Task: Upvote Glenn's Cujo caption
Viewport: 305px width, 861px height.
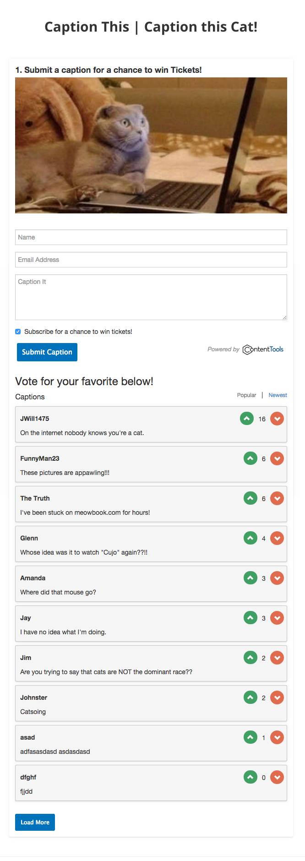Action: coord(251,538)
